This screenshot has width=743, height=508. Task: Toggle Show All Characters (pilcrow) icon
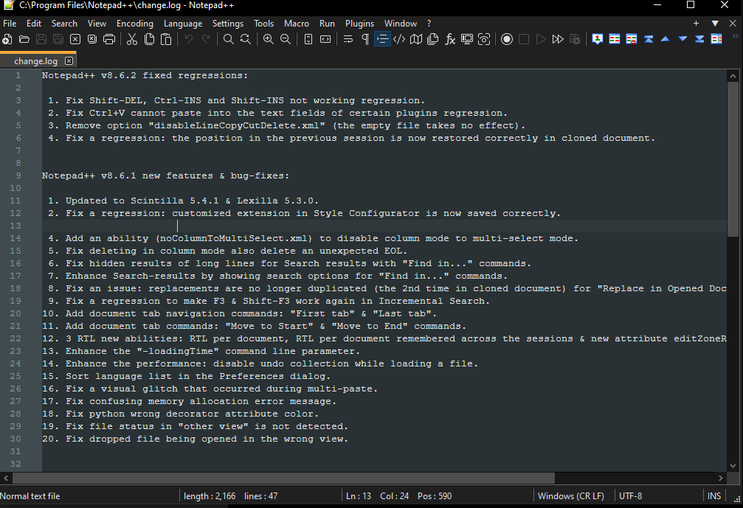pos(364,39)
